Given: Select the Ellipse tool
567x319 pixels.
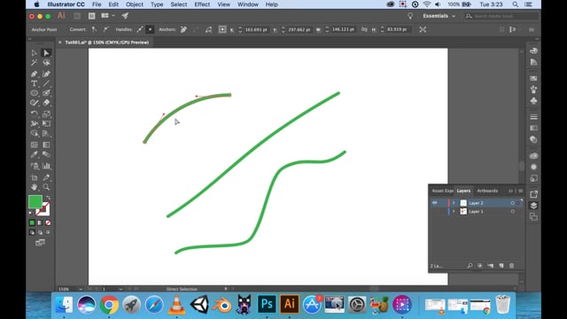Looking at the screenshot, I should click(x=34, y=93).
